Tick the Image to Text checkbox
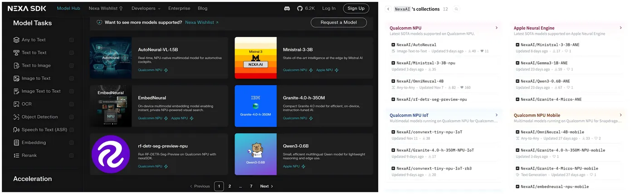635x194 pixels. pyautogui.click(x=72, y=78)
